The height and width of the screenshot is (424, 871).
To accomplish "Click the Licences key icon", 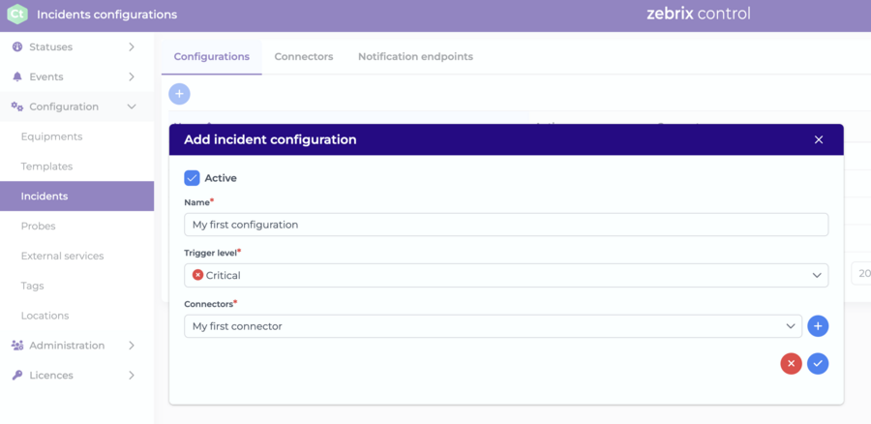I will point(17,375).
